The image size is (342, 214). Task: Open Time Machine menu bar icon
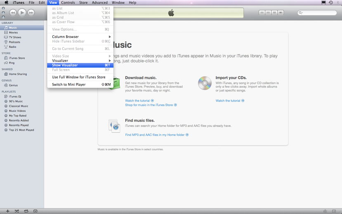[330, 2]
